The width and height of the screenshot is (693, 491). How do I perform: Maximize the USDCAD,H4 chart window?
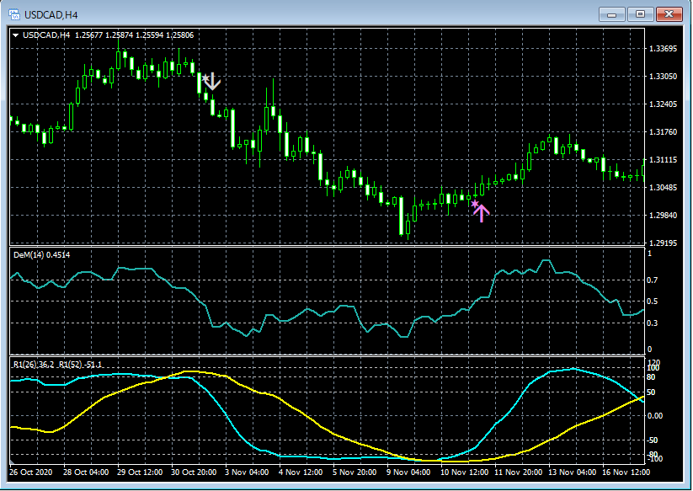pos(641,13)
